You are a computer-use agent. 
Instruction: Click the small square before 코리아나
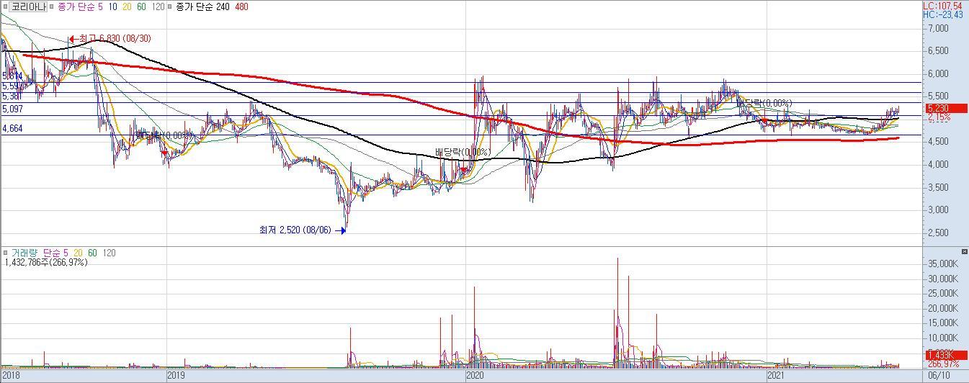pos(5,7)
